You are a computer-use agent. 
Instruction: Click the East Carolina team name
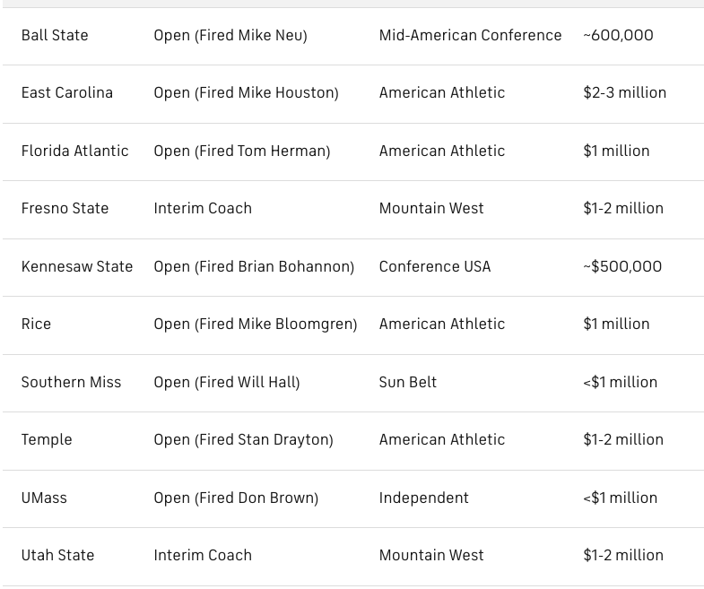tap(67, 93)
